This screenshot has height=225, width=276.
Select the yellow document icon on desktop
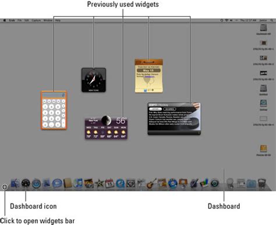[x=263, y=149]
